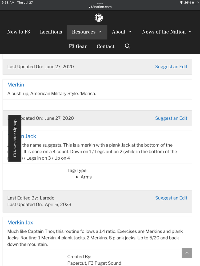Open the New to F3 page

[19, 32]
